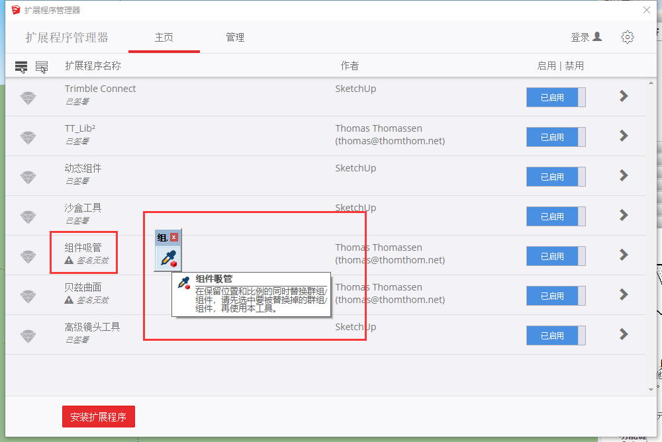Screen dimensions: 662x442
Task: Click the gem icon for Trimble Connect
Action: click(28, 98)
